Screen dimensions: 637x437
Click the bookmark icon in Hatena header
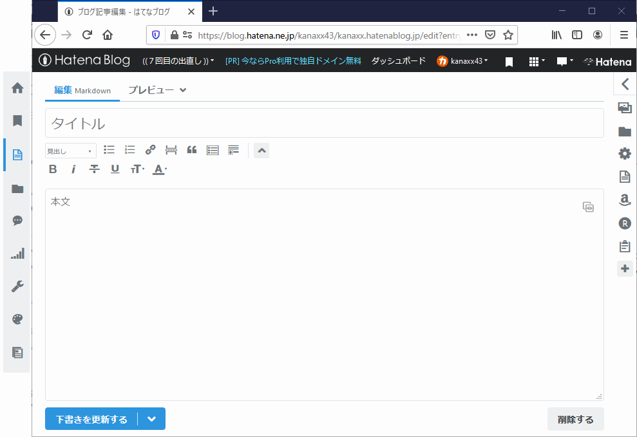pyautogui.click(x=509, y=62)
